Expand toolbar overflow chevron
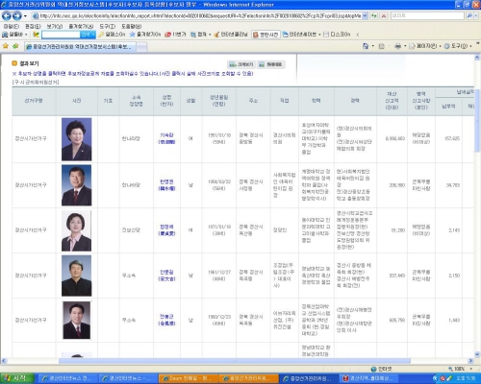The width and height of the screenshot is (481, 384). [358, 35]
